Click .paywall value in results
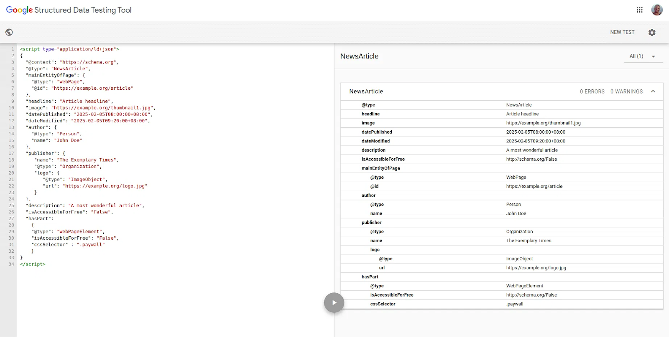 point(515,304)
